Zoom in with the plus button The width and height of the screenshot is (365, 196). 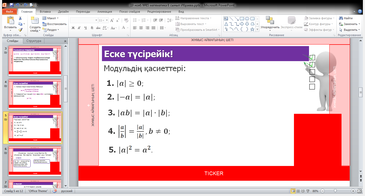pos(353,191)
